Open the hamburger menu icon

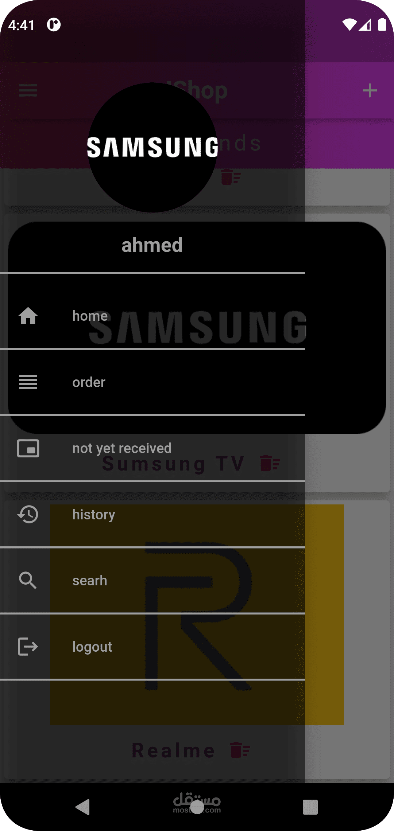click(28, 90)
